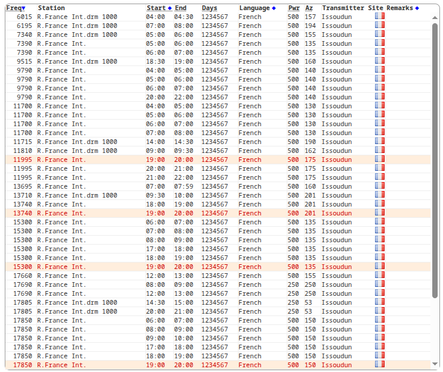Click flag icon for 7390 starting 06:00

(x=380, y=52)
